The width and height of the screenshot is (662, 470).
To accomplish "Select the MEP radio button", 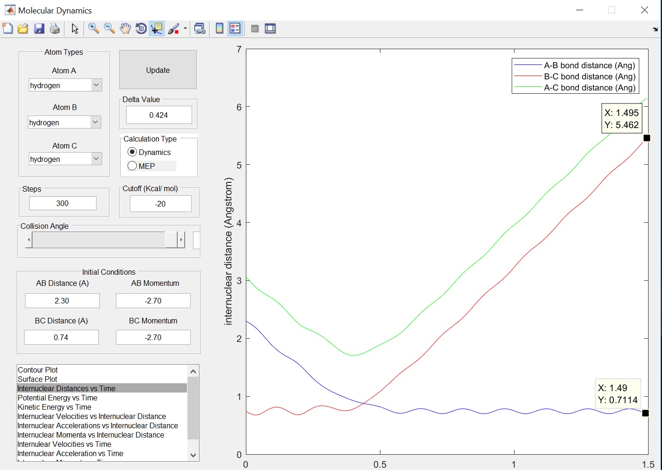I will (132, 166).
